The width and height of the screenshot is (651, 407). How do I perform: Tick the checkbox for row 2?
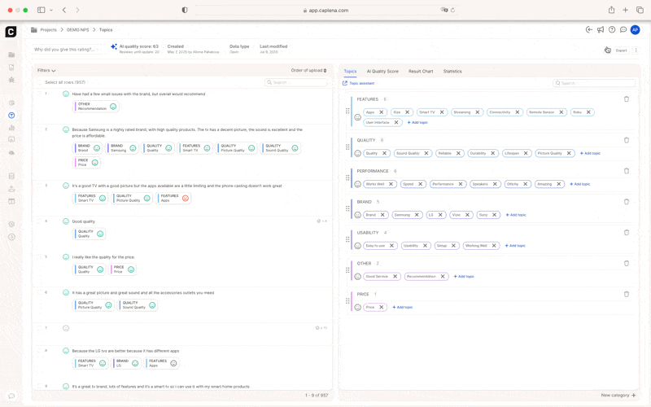tap(40, 129)
